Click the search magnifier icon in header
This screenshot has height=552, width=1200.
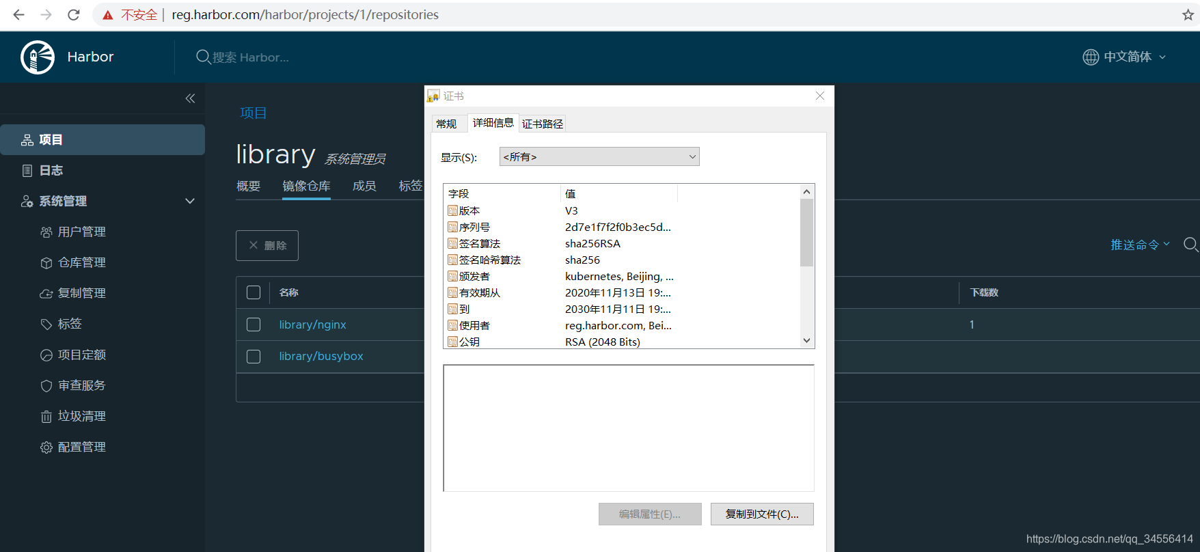tap(203, 57)
